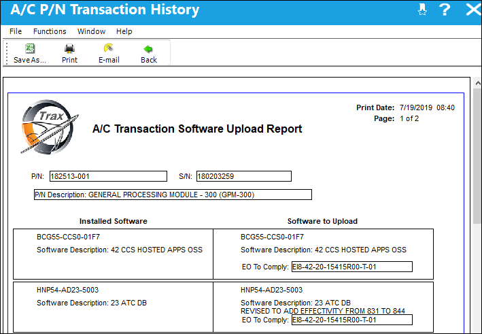Click the P/N field 182513-001
Image resolution: width=482 pixels, height=334 pixels.
click(x=108, y=176)
